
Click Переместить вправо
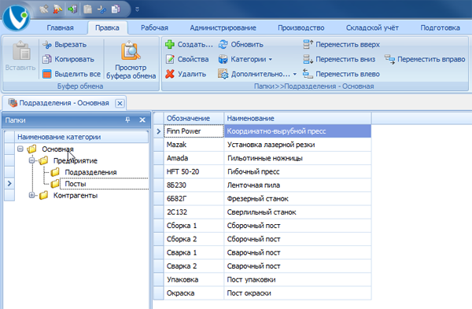[x=425, y=59]
